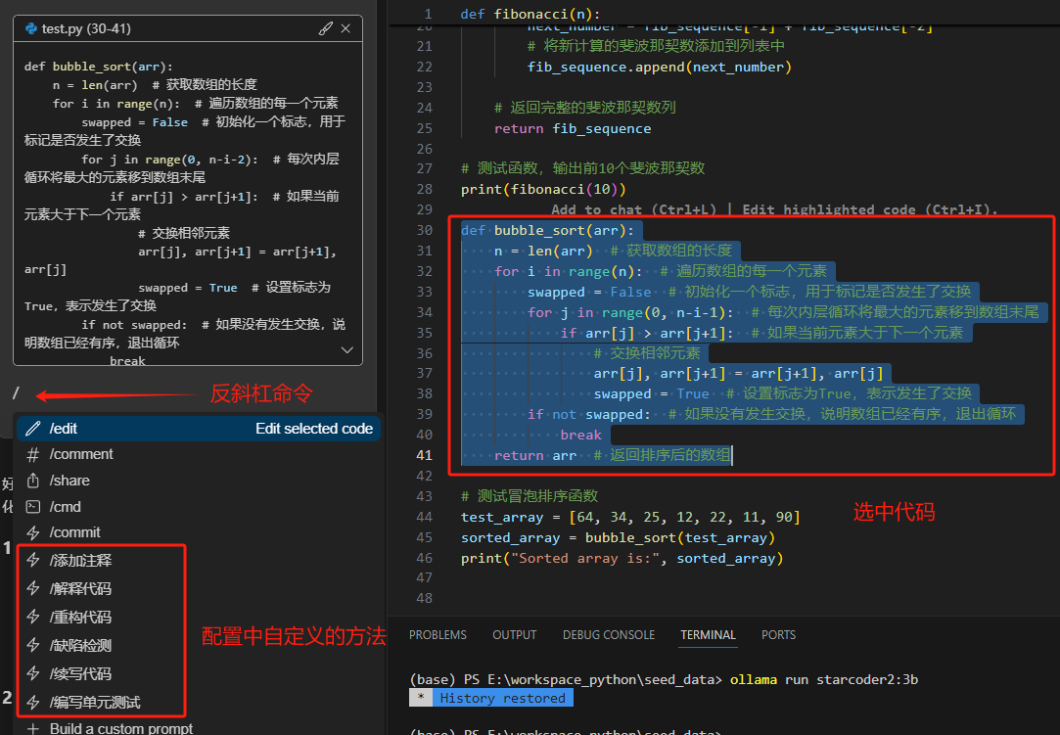
Task: Click the hash icon beside /comment
Action: click(32, 455)
